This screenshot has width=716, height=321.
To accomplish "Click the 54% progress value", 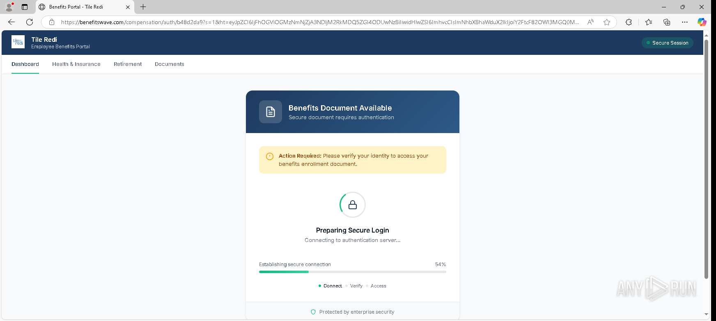I will [441, 264].
